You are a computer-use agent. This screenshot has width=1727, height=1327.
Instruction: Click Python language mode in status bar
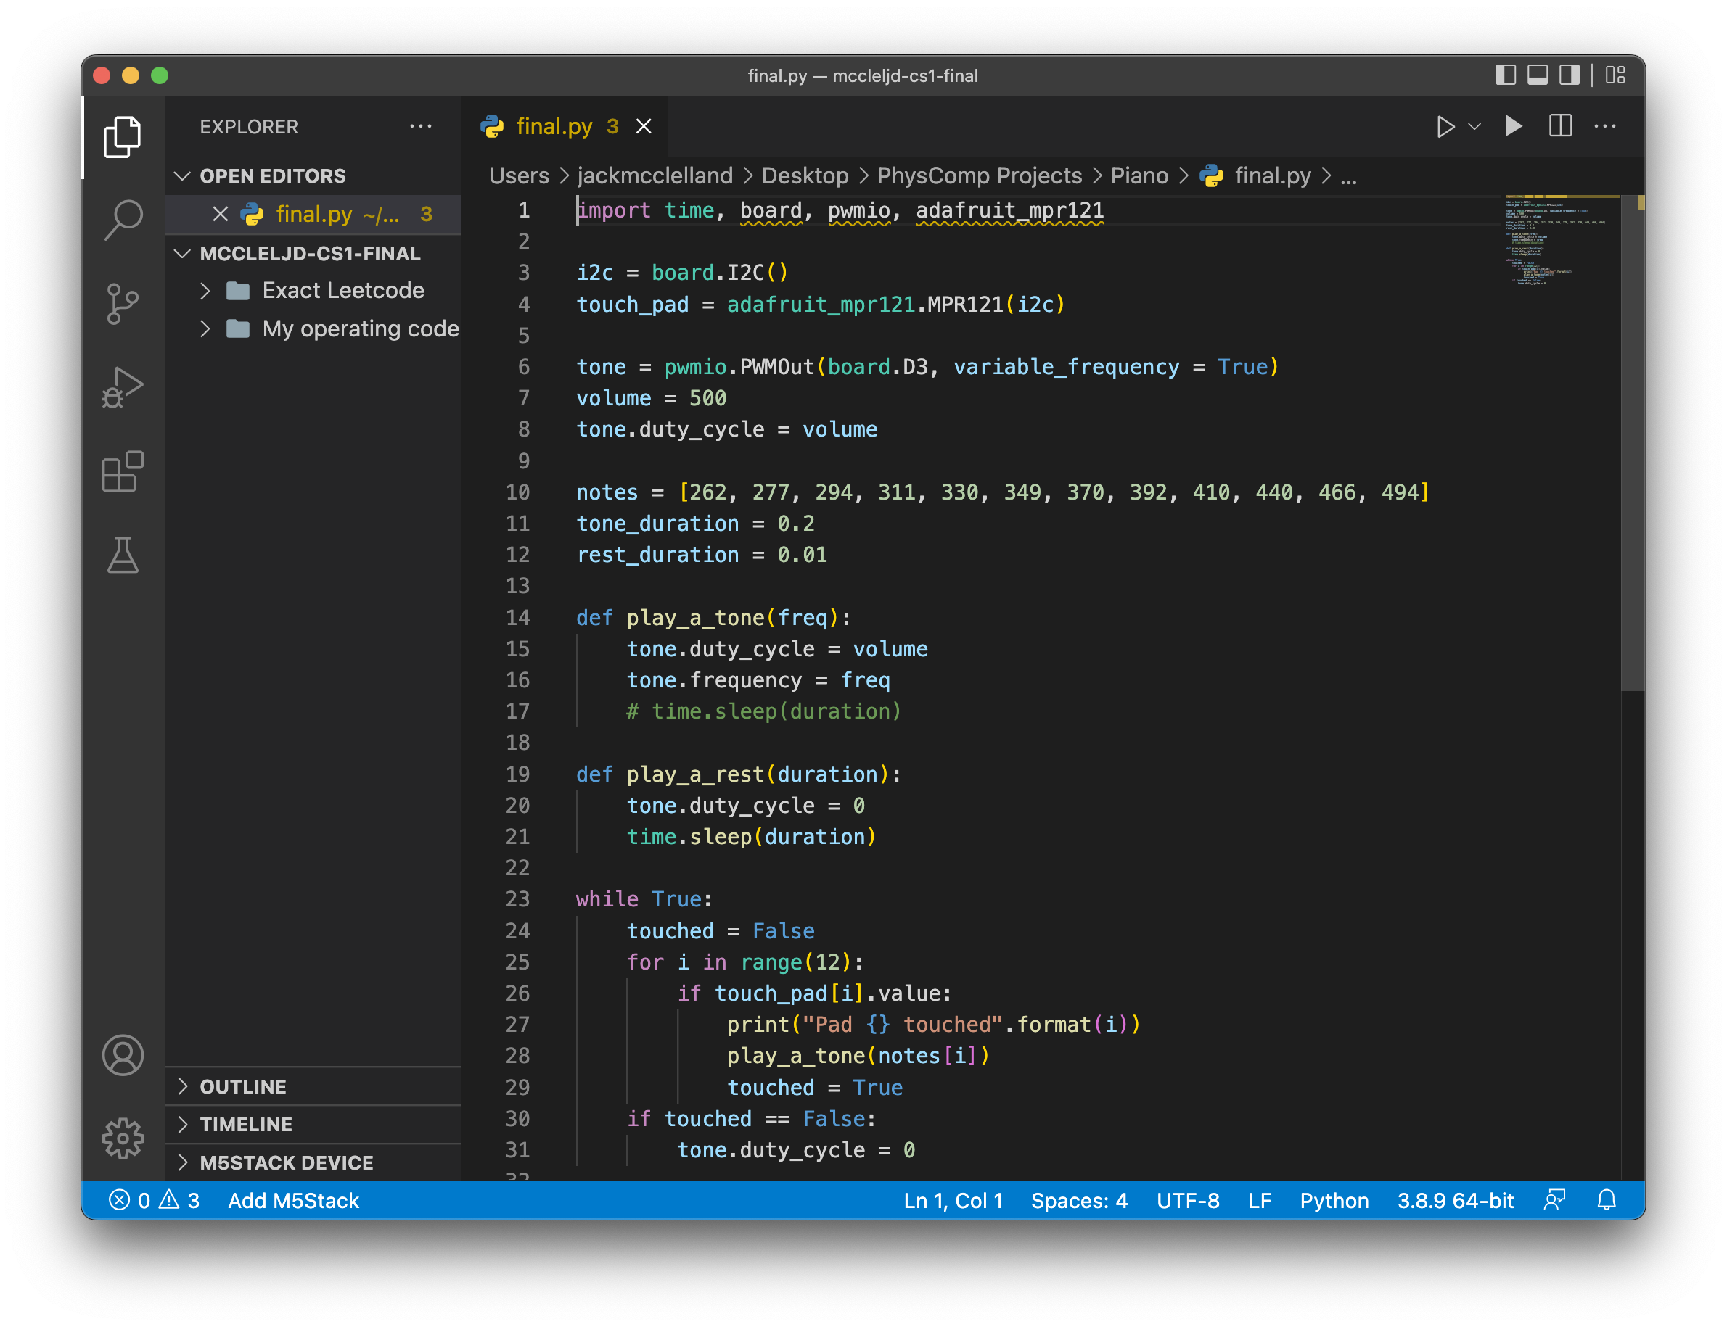(1334, 1201)
